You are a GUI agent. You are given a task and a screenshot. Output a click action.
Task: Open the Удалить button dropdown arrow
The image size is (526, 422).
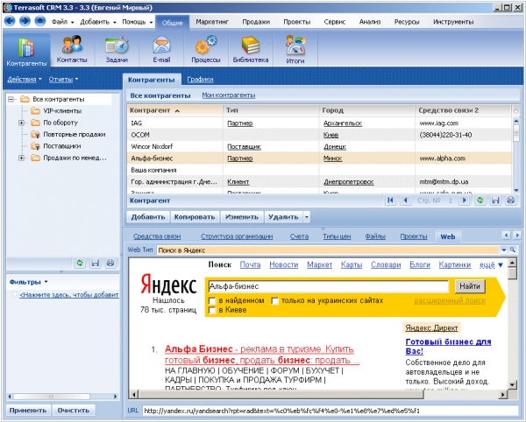click(x=306, y=217)
